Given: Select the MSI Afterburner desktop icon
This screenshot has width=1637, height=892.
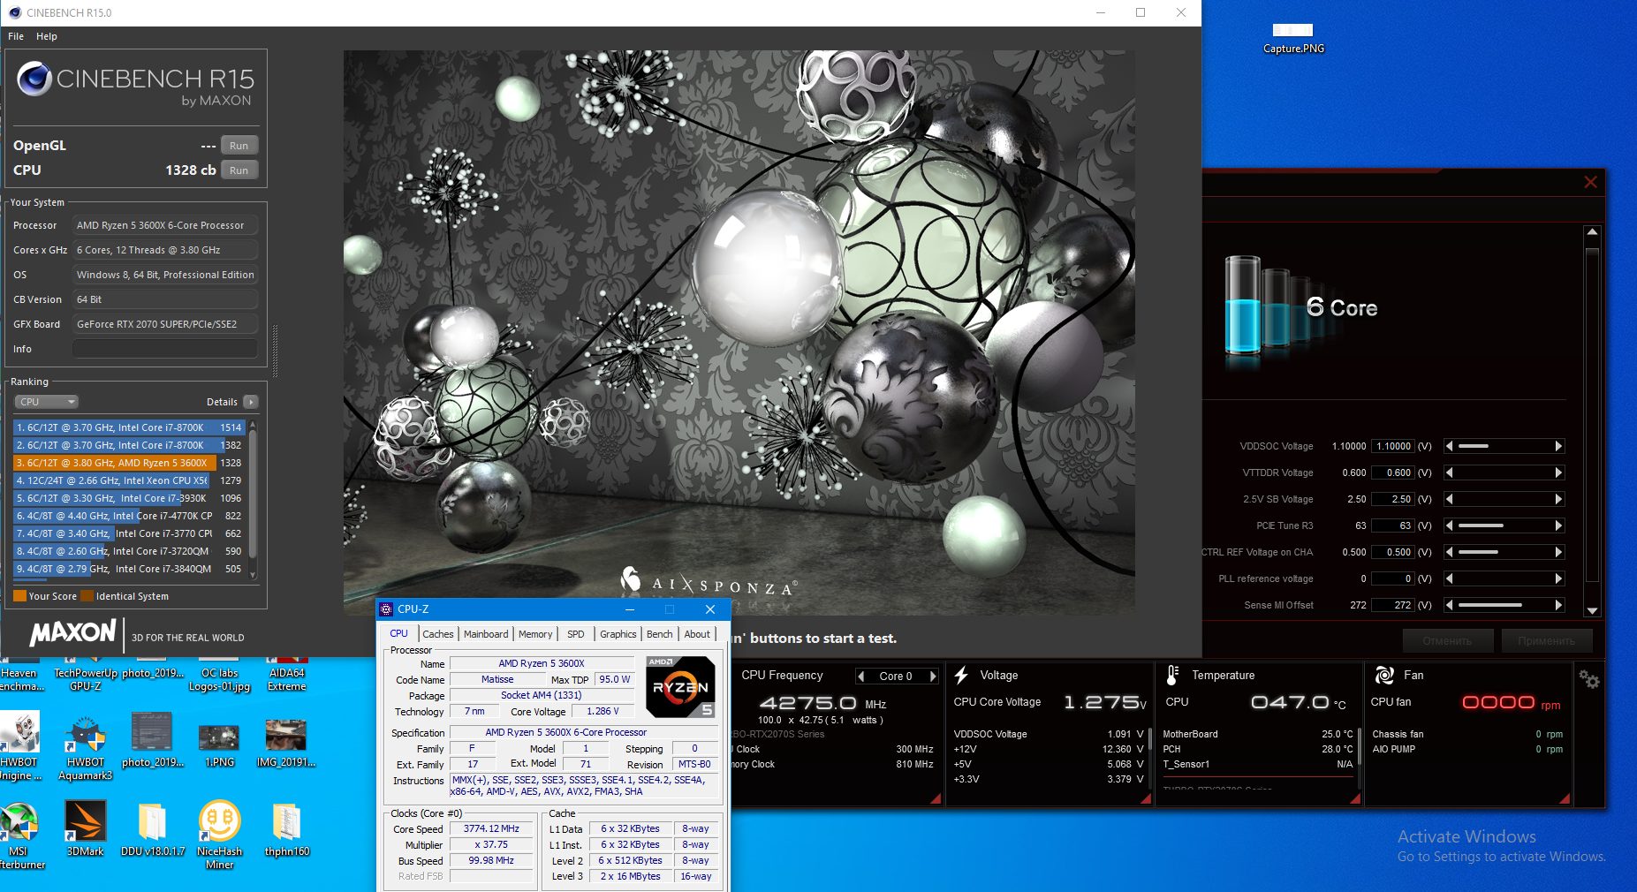Looking at the screenshot, I should [18, 822].
